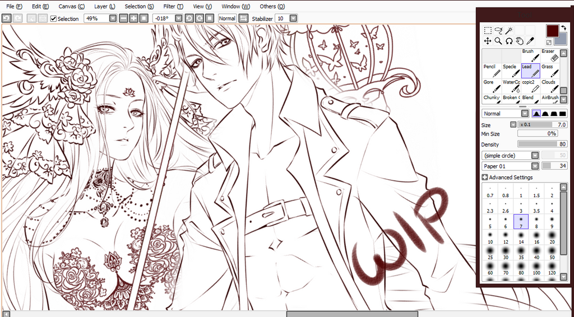Choose the Eraser tool
This screenshot has height=317, width=574.
coord(550,55)
